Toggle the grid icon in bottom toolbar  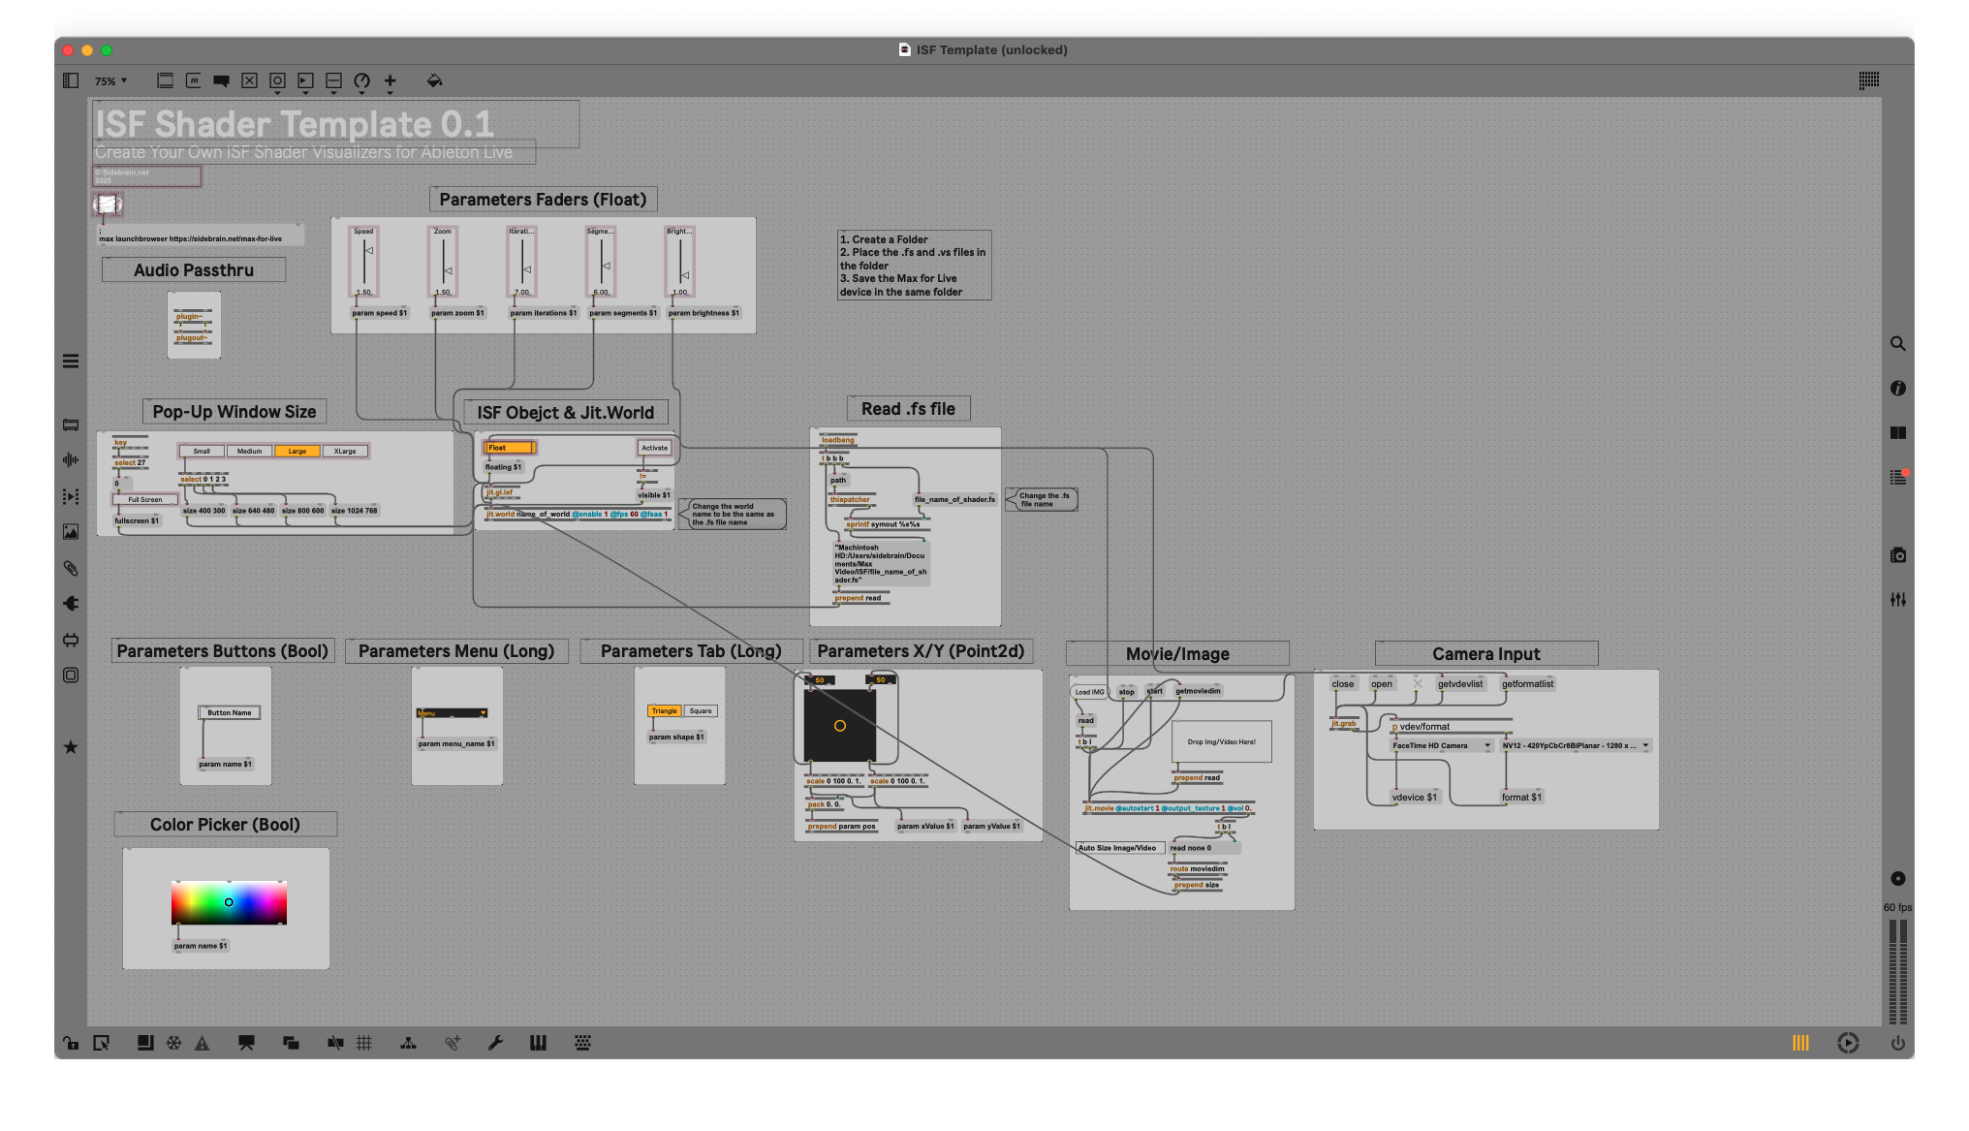click(x=364, y=1044)
